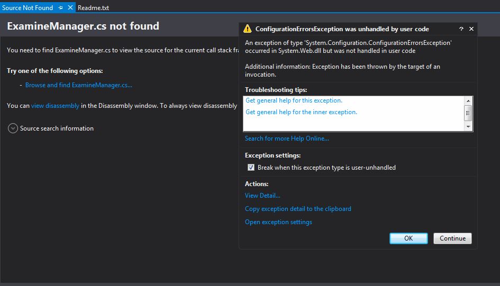Switch to the Readme.txt tab
The height and width of the screenshot is (286, 500).
tap(93, 8)
